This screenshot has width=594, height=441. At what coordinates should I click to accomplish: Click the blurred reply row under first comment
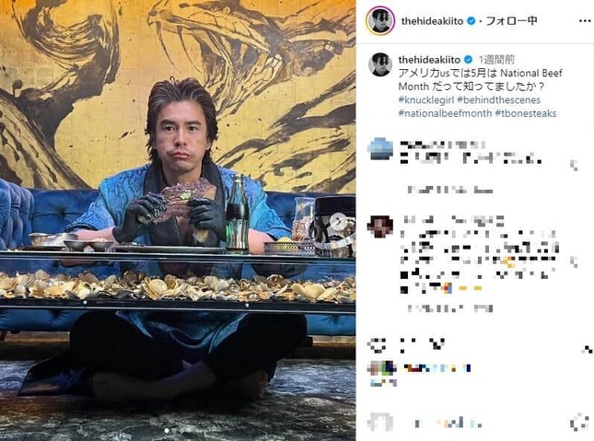point(450,190)
